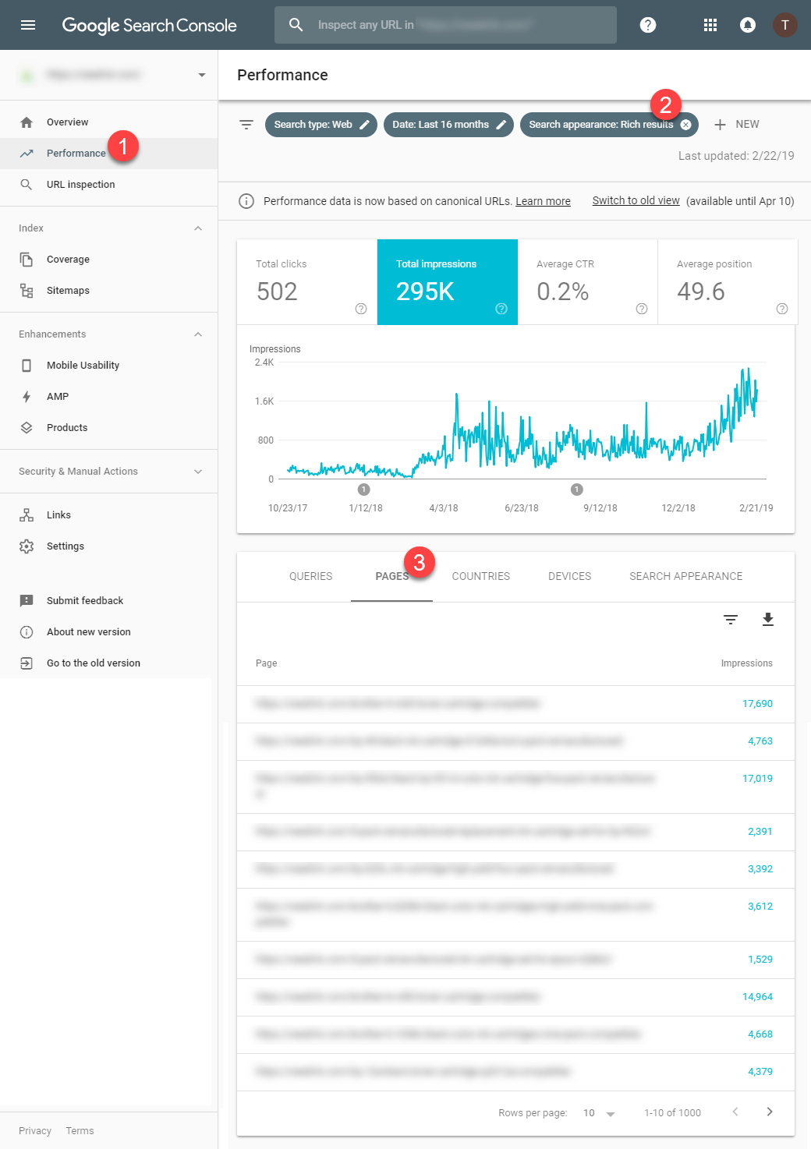811x1149 pixels.
Task: Click the Google Search Console logo
Action: pos(149,25)
